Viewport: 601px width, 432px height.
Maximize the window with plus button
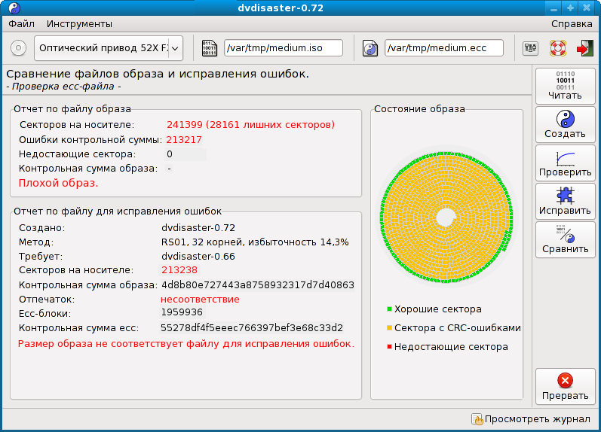(570, 8)
